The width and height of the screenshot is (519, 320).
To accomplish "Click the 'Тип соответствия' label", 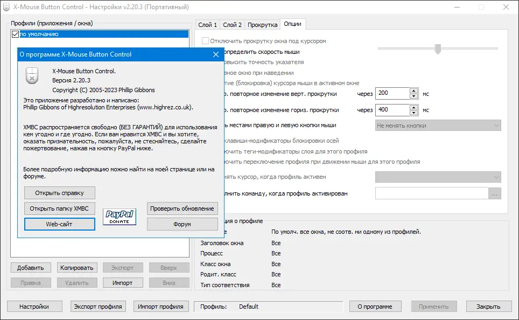I will click(225, 285).
